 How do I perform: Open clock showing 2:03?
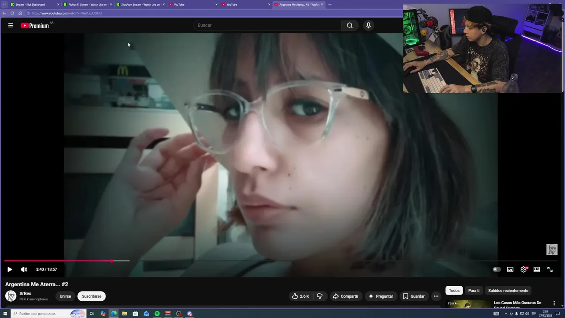tap(546, 314)
